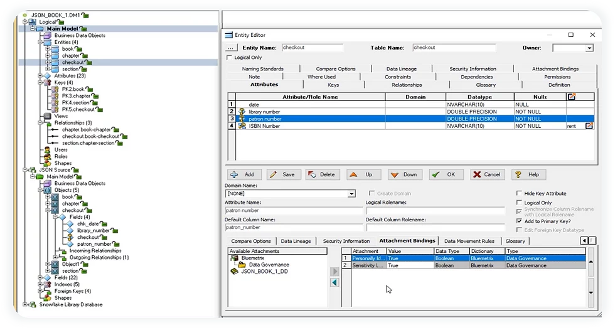Screen dimensions: 615x328
Task: Click the green checkmark OK button
Action: [446, 174]
